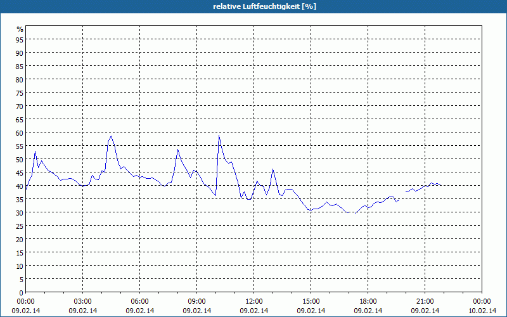Select the y-axis value 65
This screenshot has height=317, width=507.
(20, 119)
